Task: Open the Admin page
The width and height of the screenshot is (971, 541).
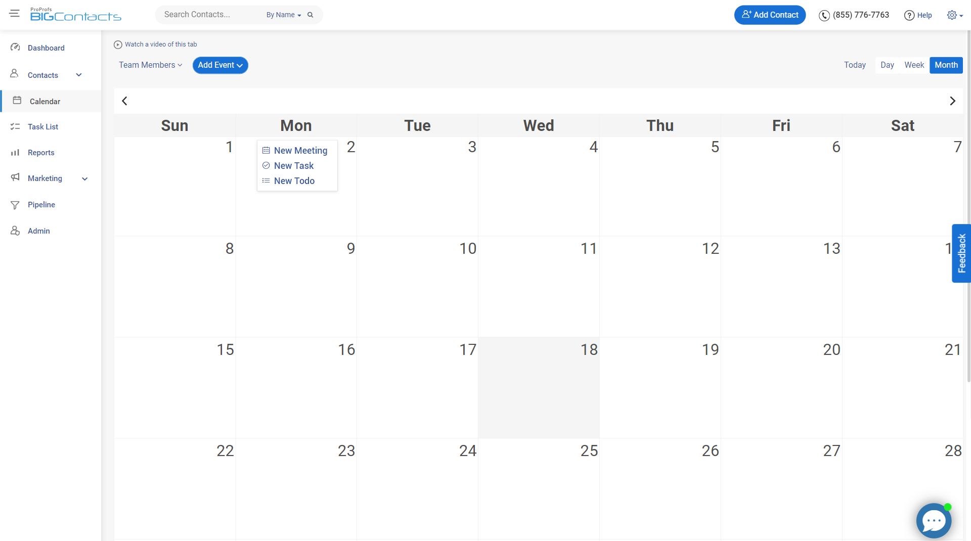Action: pos(39,231)
